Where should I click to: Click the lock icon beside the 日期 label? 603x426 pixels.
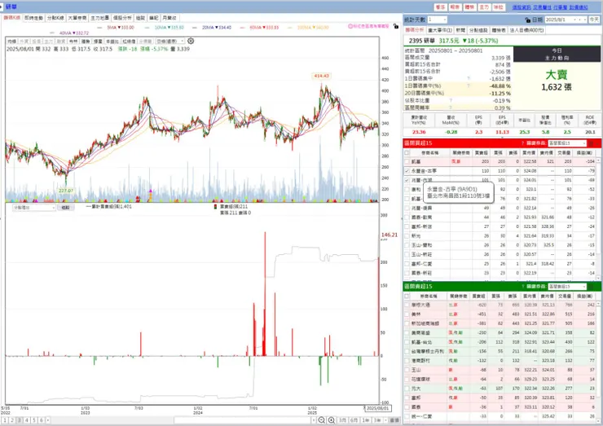[x=528, y=20]
